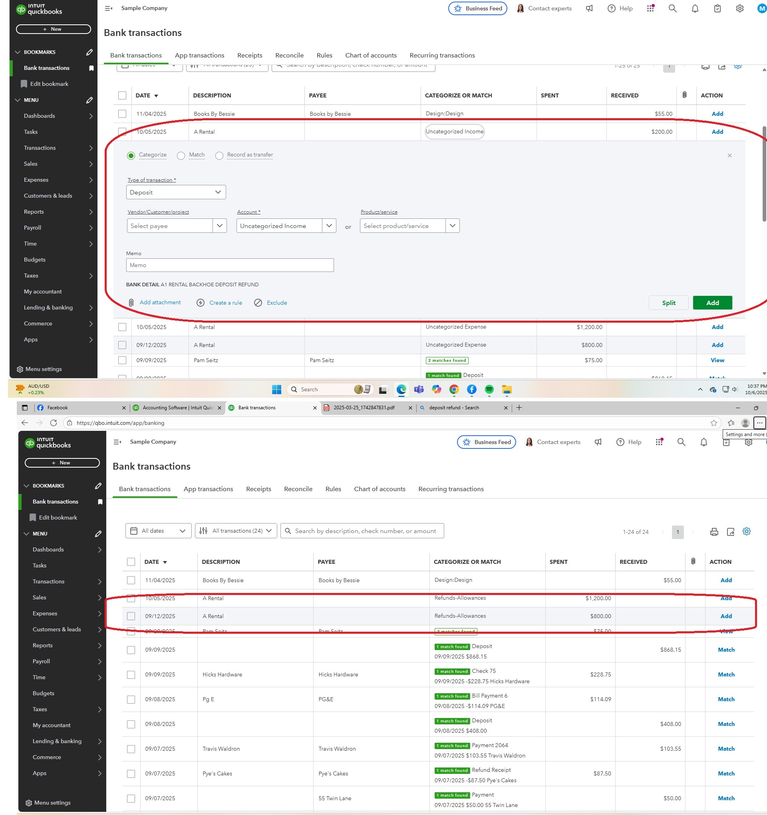Open the All dates filter dropdown
767x815 pixels.
coord(158,530)
